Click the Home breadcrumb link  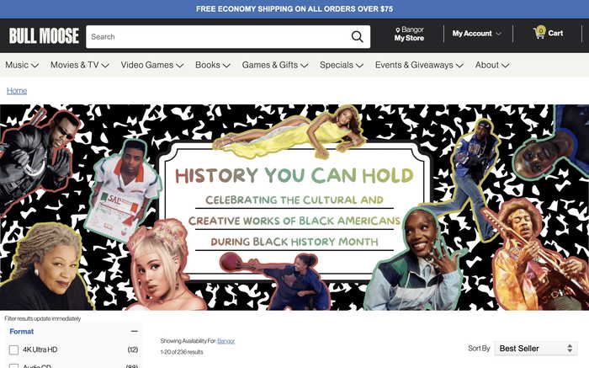[17, 91]
